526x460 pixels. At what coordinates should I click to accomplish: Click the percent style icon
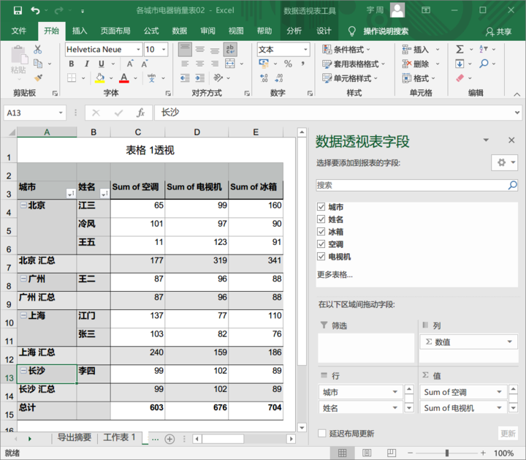tap(288, 64)
